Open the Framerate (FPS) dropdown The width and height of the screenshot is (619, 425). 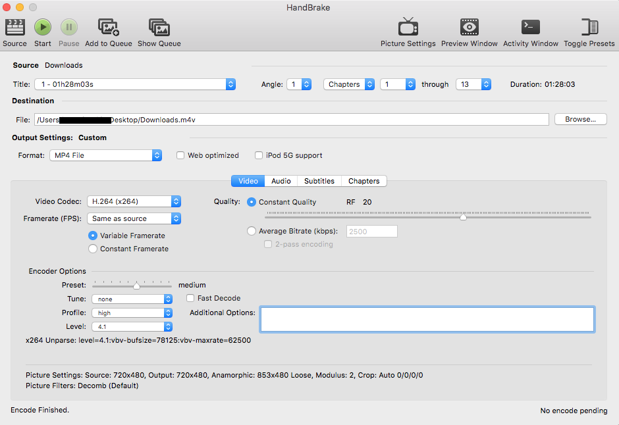tap(134, 218)
